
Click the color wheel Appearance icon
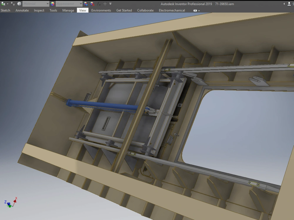click(x=52, y=4)
